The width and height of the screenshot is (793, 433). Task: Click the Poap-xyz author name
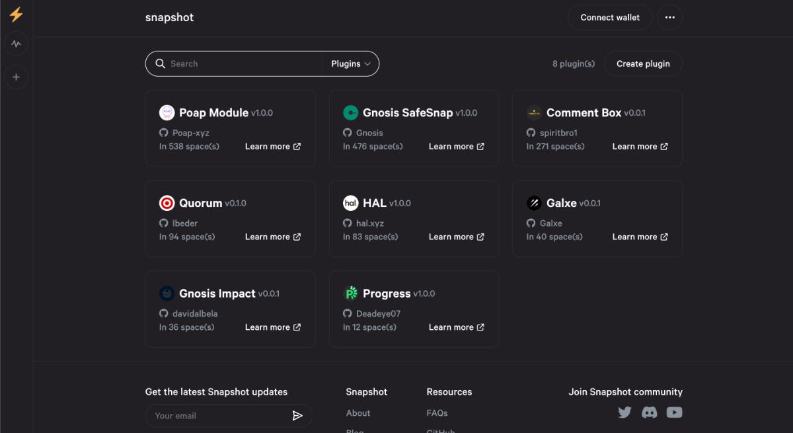(x=191, y=133)
